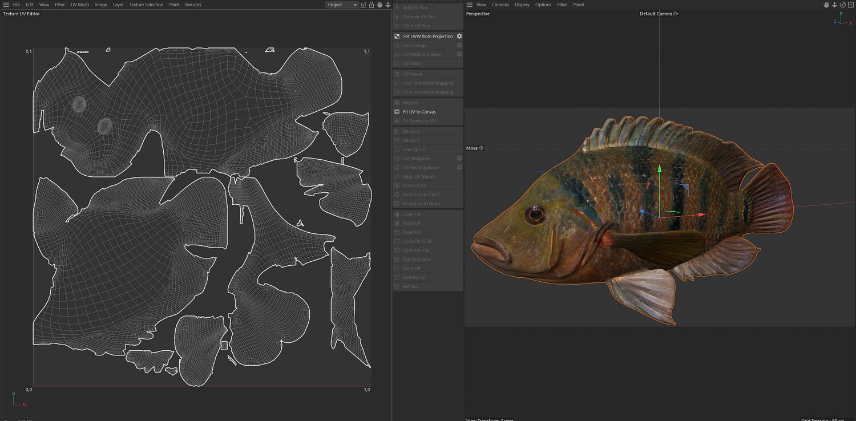Open the File menu in UV Editor
856x421 pixels.
17,5
